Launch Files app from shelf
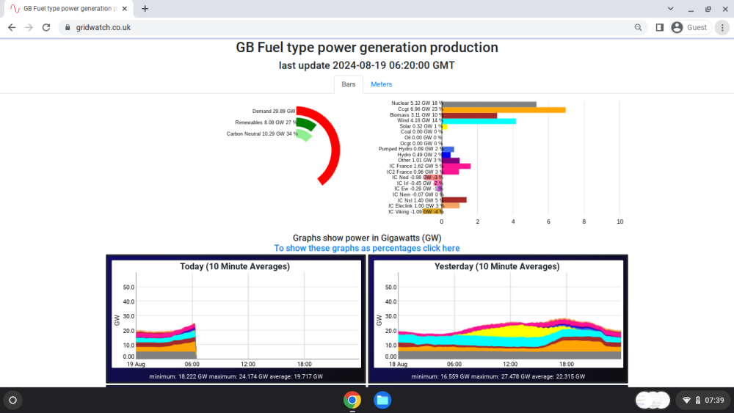This screenshot has width=734, height=413. [x=382, y=400]
